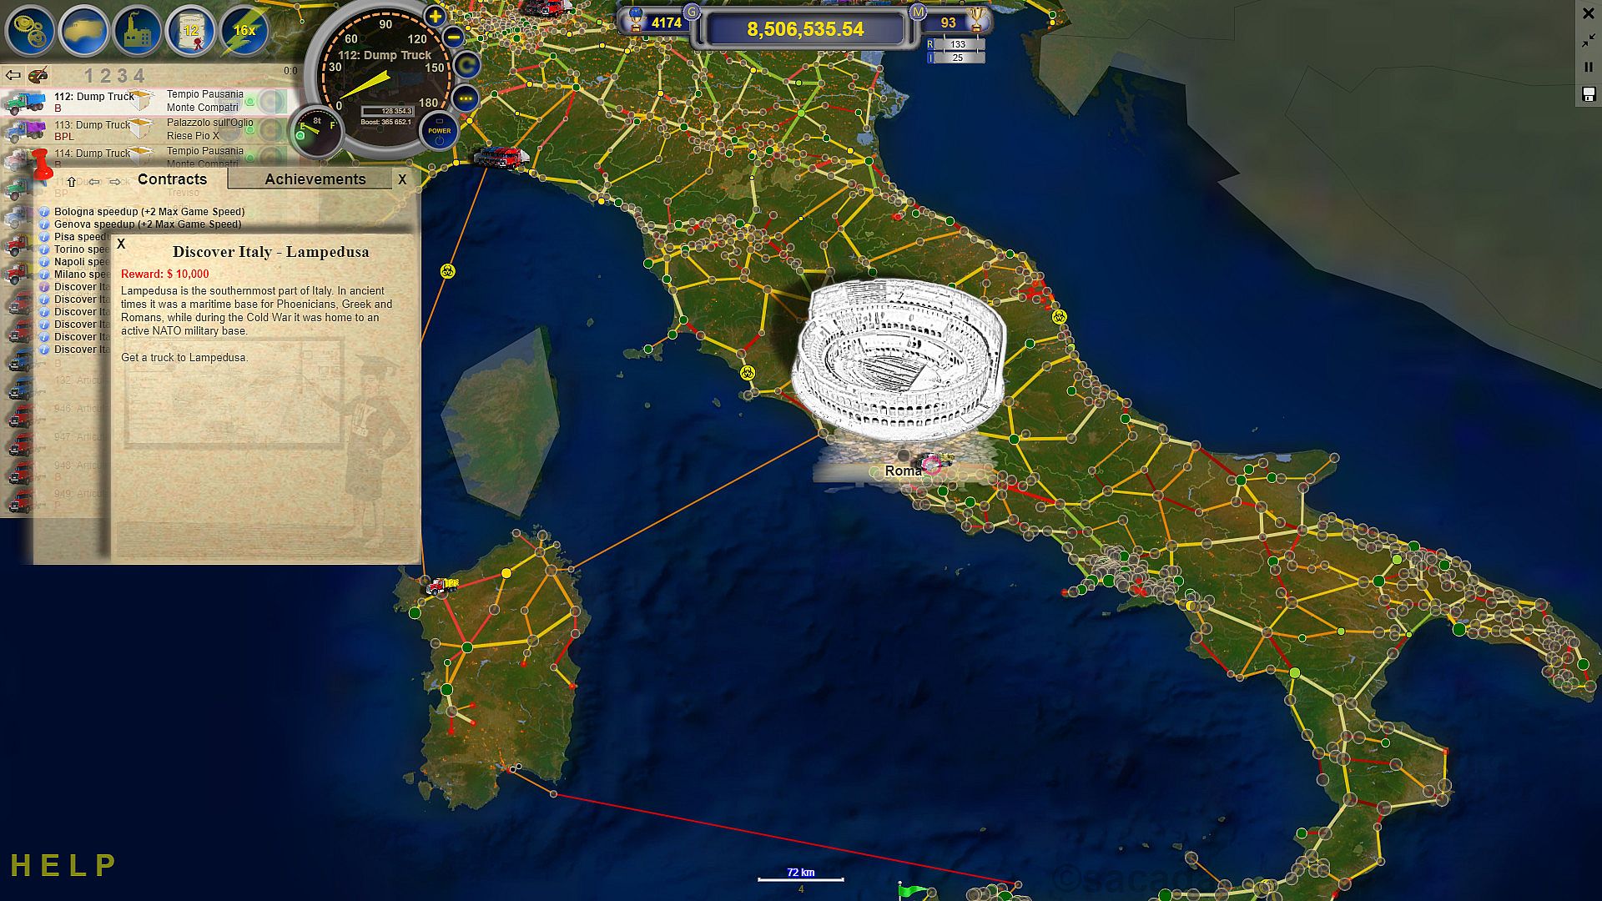Image resolution: width=1602 pixels, height=901 pixels.
Task: Collapse truck list with left arrow
Action: click(x=13, y=76)
